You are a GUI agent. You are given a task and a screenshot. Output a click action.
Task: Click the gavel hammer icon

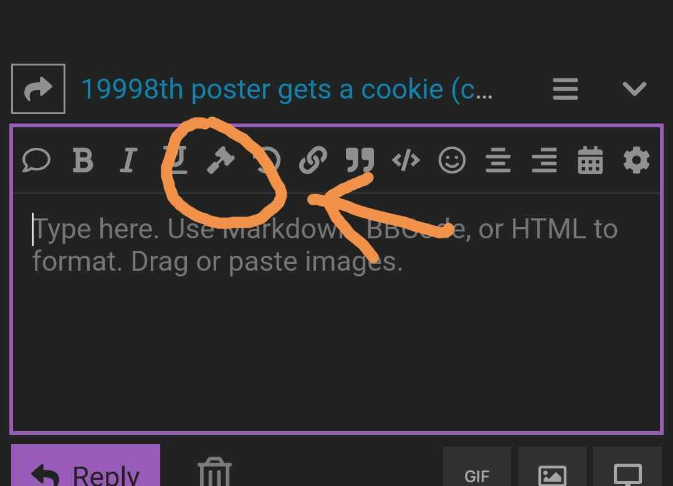click(x=221, y=160)
